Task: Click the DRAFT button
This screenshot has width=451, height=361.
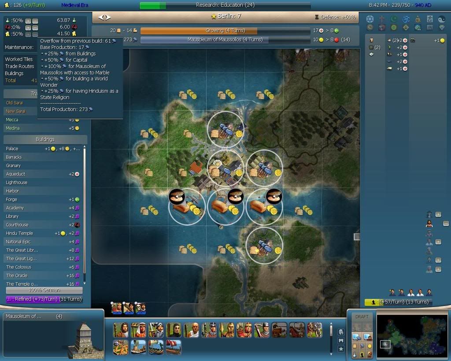Action: tap(362, 316)
